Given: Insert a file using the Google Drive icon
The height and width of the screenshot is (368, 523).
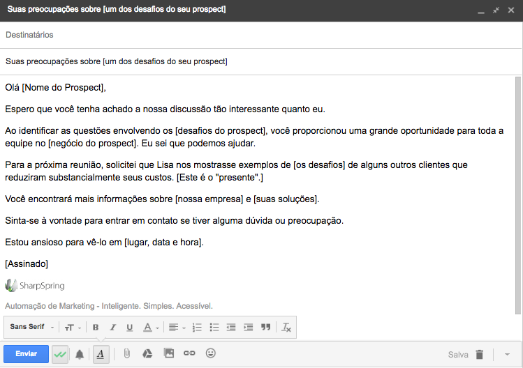Looking at the screenshot, I should [x=147, y=353].
